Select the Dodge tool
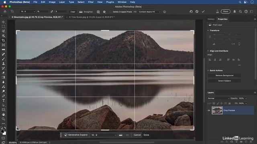 pos(3,91)
